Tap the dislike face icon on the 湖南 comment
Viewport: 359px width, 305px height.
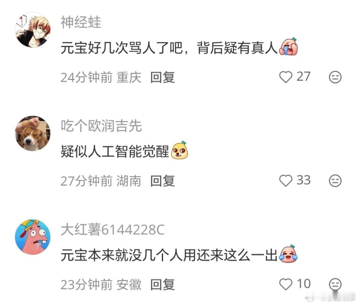click(335, 181)
